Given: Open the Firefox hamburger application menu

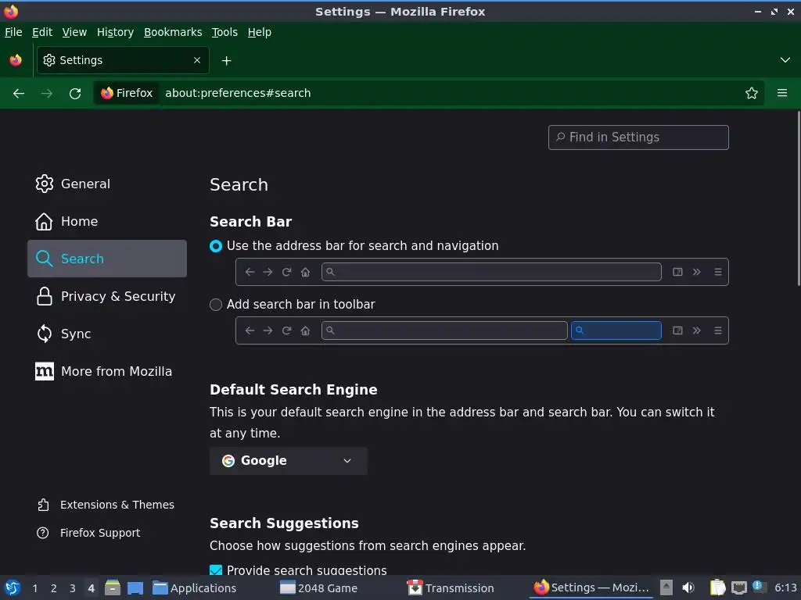Looking at the screenshot, I should [x=782, y=94].
